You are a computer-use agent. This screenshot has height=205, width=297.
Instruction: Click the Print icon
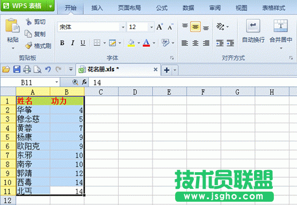tap(27, 69)
